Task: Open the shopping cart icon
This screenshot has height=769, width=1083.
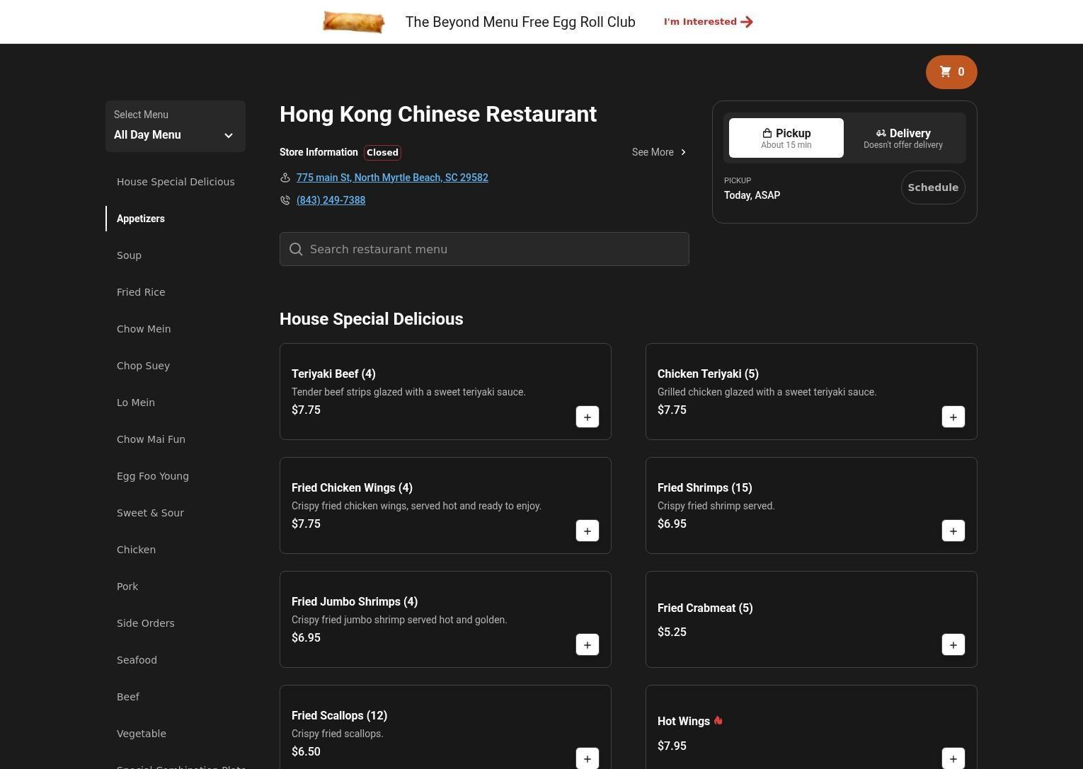Action: tap(951, 72)
